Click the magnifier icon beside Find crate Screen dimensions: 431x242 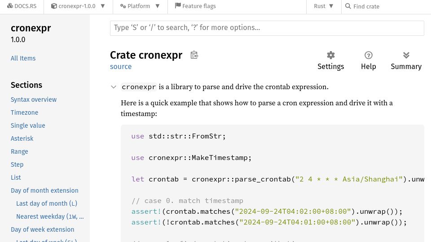(348, 6)
